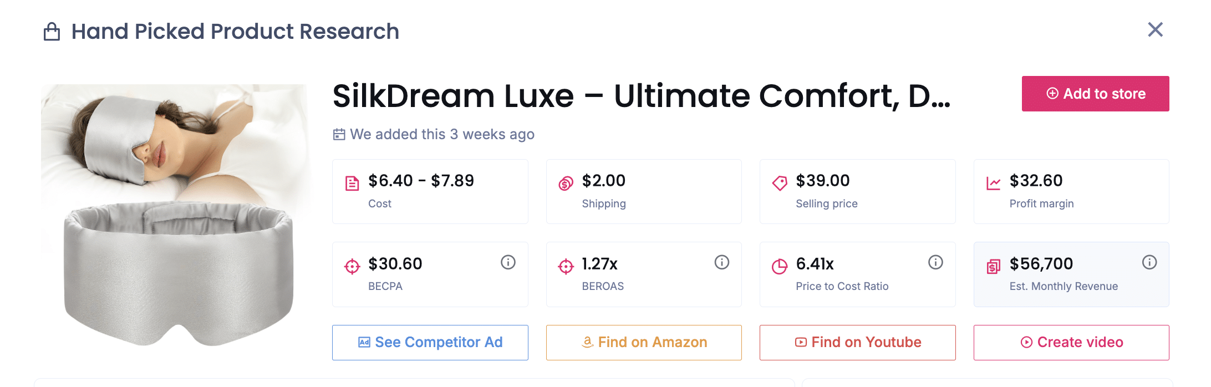Viewport: 1211px width, 387px height.
Task: Open the Price to Cost Ratio info tooltip
Action: [x=935, y=263]
